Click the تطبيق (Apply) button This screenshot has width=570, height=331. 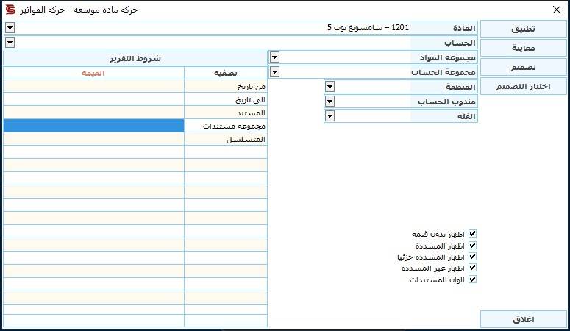[524, 29]
